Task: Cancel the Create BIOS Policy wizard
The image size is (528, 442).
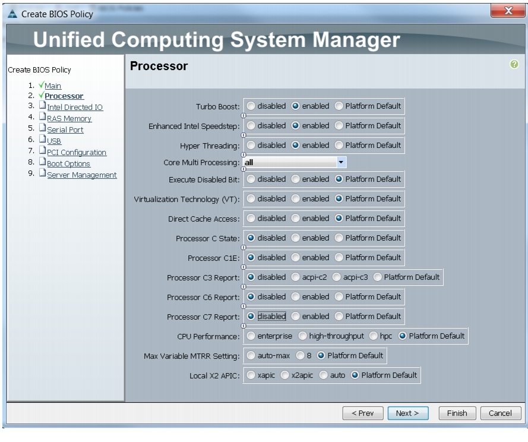Action: click(x=501, y=413)
